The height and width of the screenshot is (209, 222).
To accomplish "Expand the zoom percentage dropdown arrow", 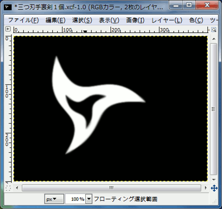I will [89, 199].
